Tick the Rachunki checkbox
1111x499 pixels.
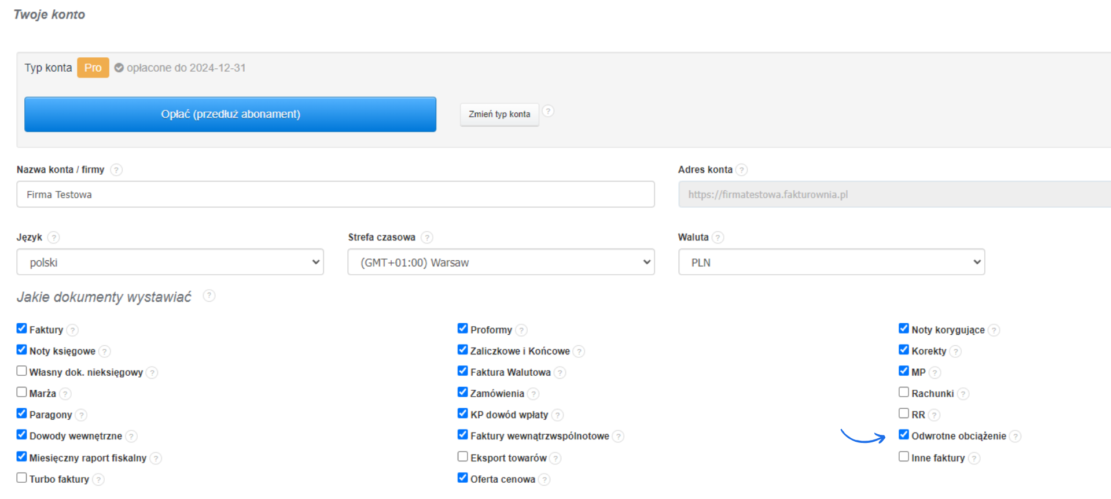pos(903,392)
